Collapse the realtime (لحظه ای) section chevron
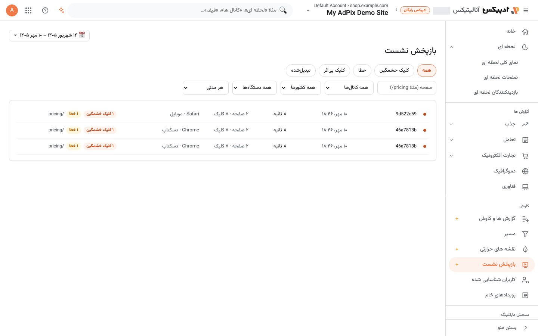The height and width of the screenshot is (336, 538). click(x=451, y=47)
